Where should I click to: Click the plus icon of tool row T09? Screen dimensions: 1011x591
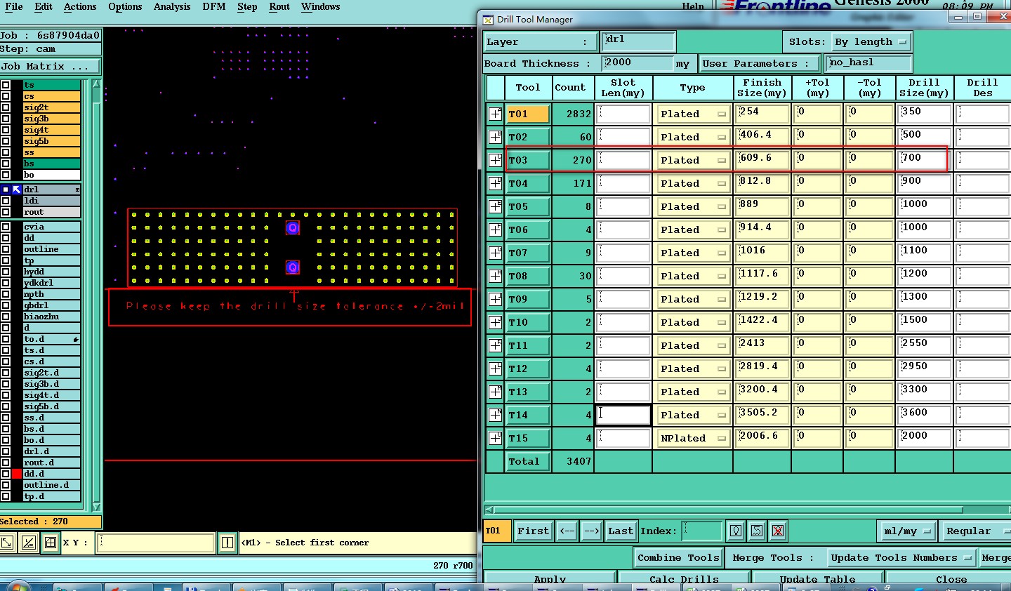click(495, 299)
